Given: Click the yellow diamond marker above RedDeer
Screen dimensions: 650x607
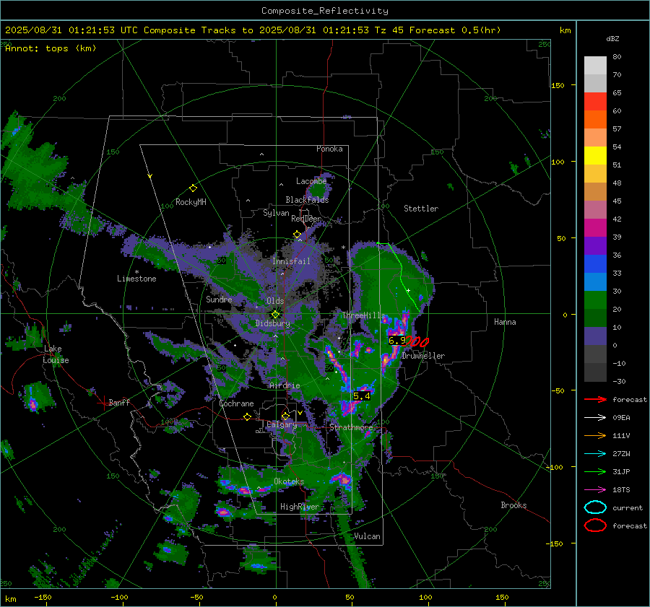Looking at the screenshot, I should (297, 235).
